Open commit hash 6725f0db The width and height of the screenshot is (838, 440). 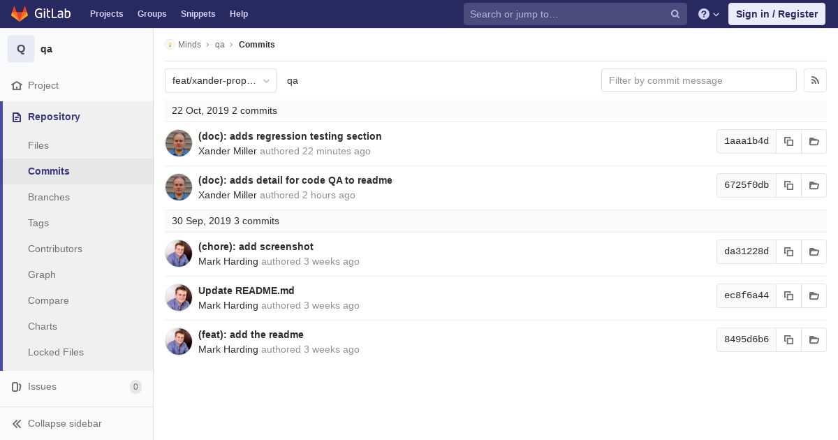click(x=747, y=185)
